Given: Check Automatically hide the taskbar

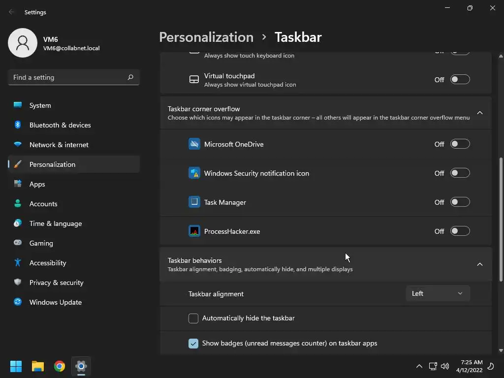Looking at the screenshot, I should click(193, 318).
